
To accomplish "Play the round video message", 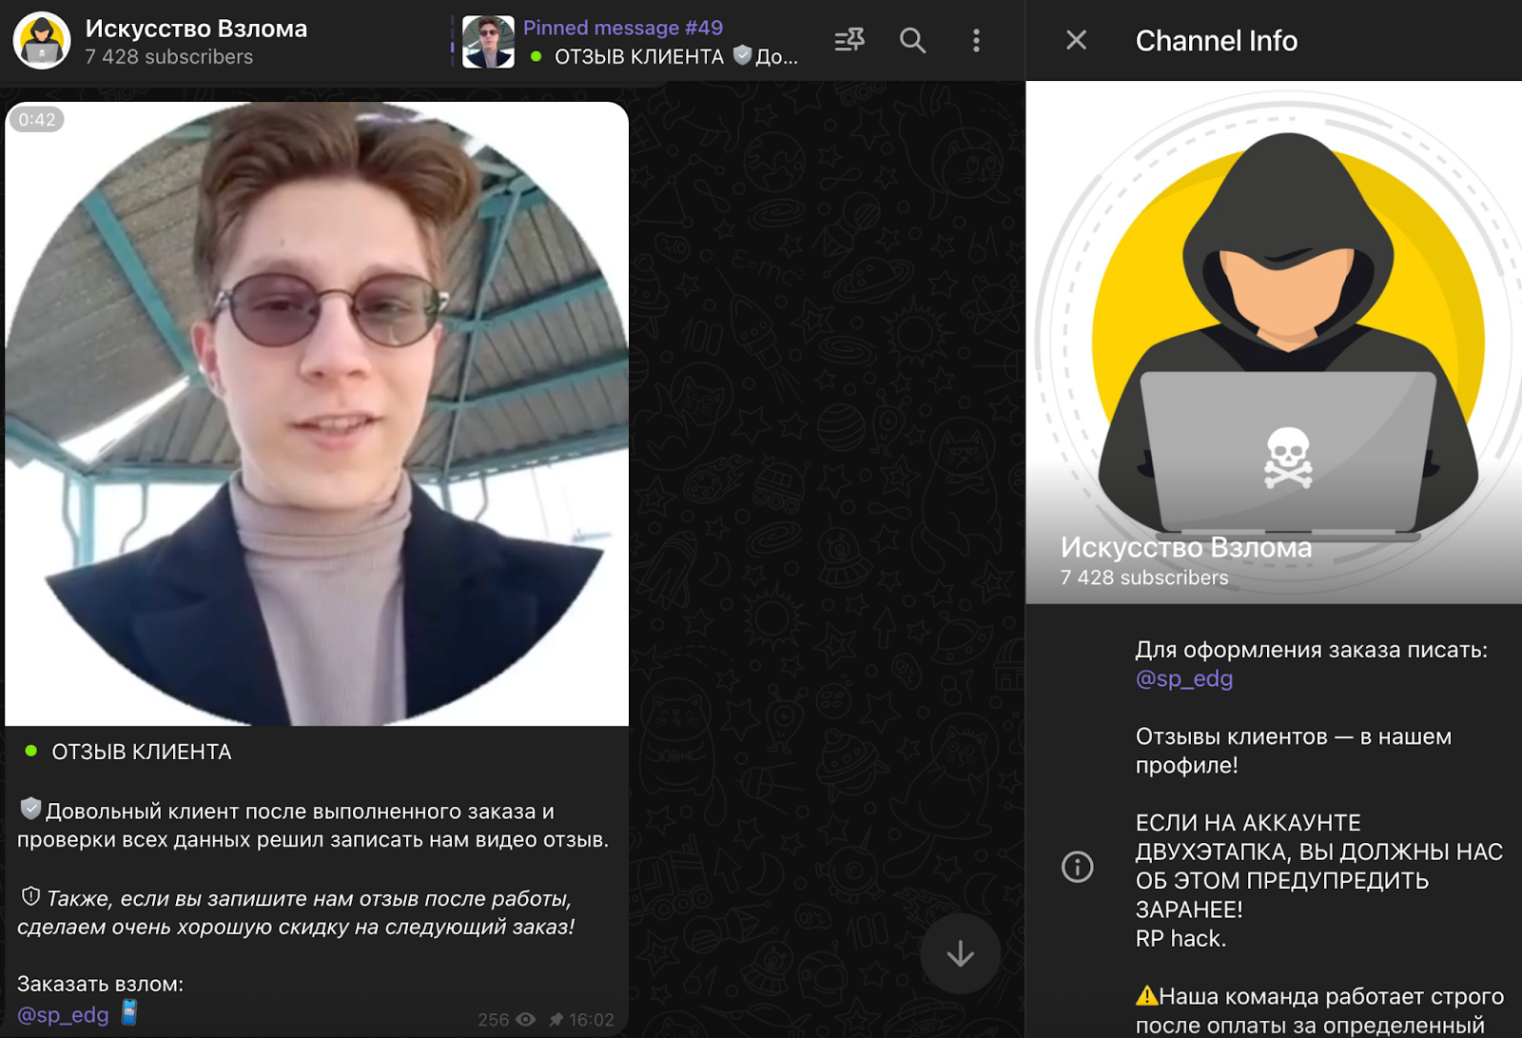I will point(317,414).
